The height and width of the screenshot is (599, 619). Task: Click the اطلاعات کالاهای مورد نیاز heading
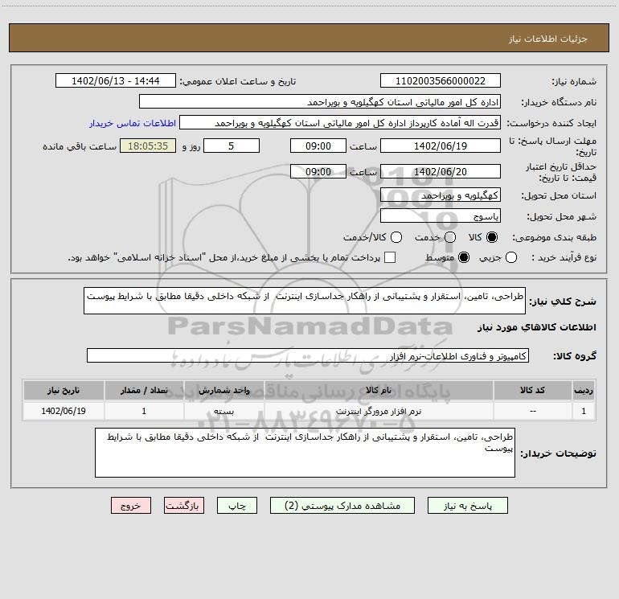[x=536, y=327]
